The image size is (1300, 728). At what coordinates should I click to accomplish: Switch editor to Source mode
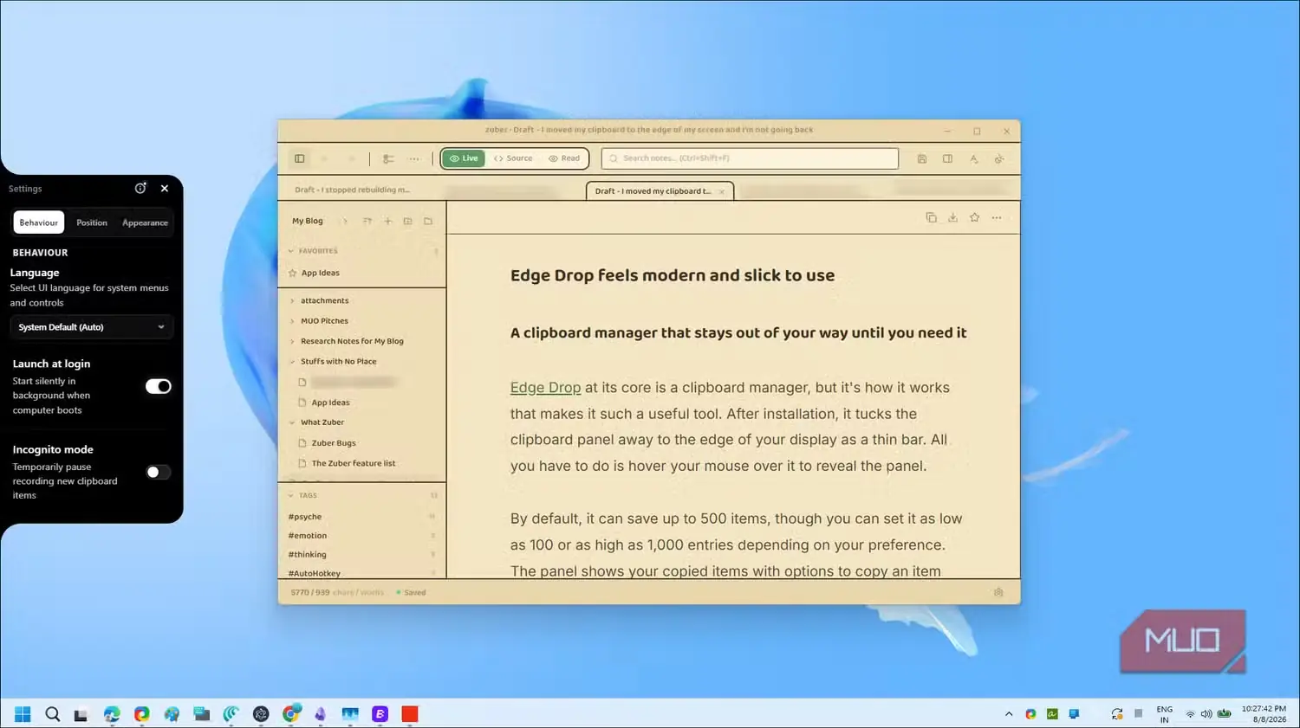tap(513, 158)
